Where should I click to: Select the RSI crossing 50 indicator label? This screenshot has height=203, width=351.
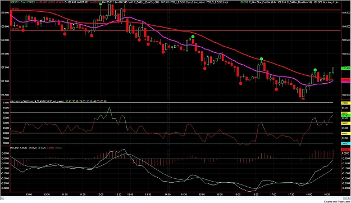[37, 101]
